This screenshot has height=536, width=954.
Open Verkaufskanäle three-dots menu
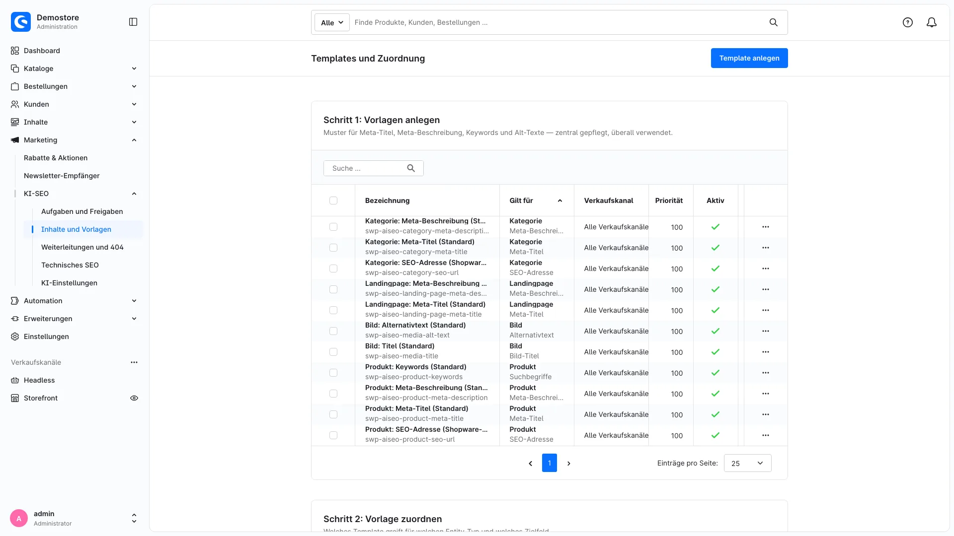click(x=134, y=362)
